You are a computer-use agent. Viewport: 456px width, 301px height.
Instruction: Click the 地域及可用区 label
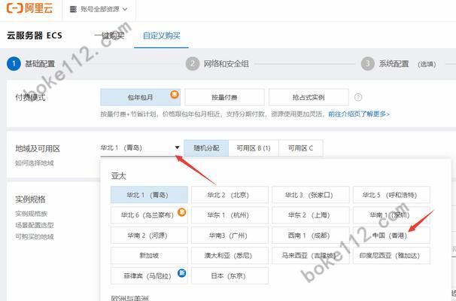point(38,148)
